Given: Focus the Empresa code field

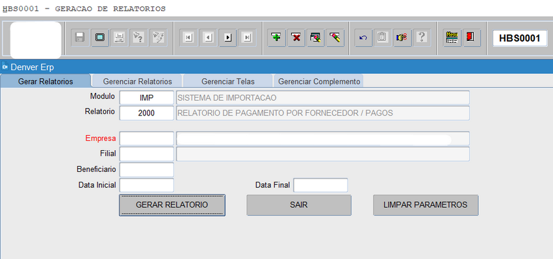Looking at the screenshot, I should 147,138.
